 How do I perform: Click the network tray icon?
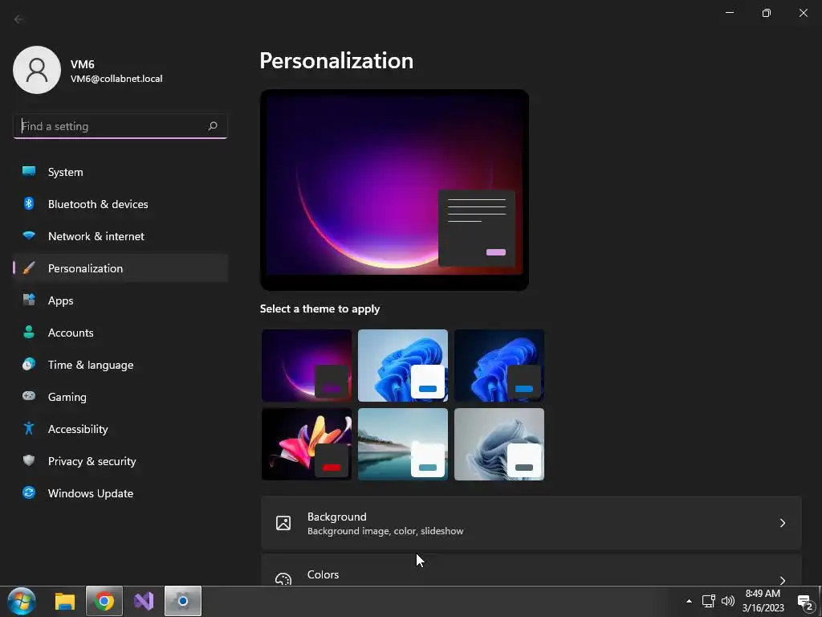709,601
